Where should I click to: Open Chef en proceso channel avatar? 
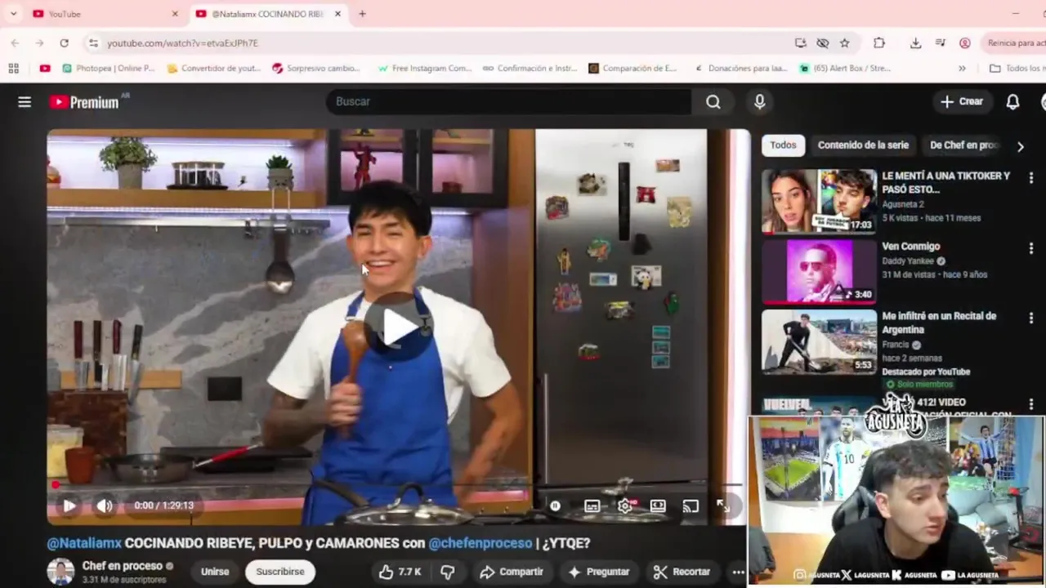coord(60,572)
